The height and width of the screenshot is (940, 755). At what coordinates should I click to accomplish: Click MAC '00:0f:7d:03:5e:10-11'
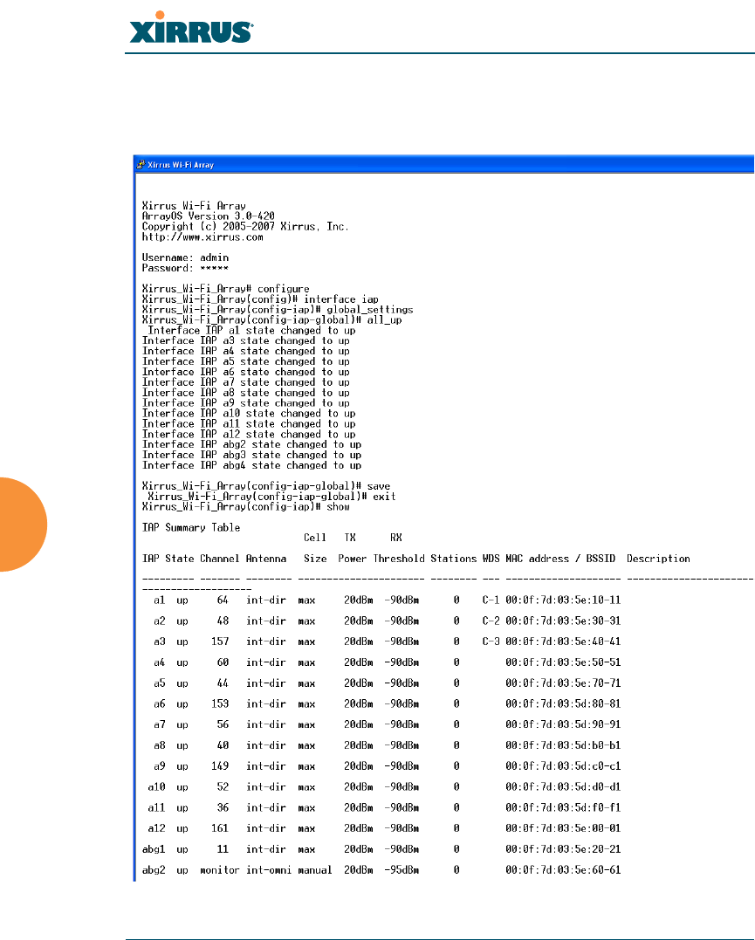tap(563, 600)
